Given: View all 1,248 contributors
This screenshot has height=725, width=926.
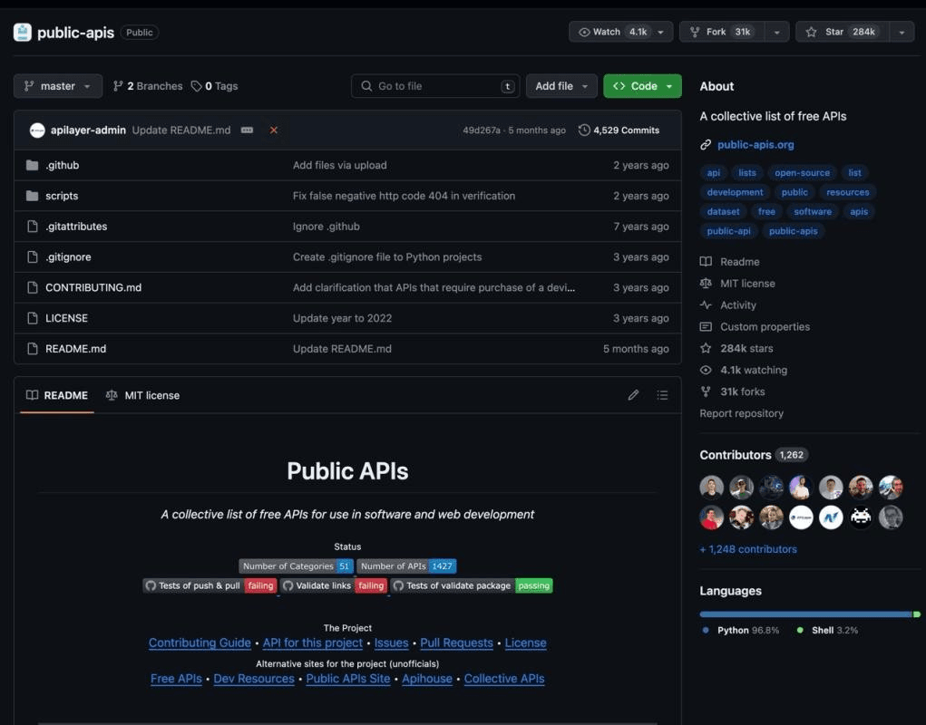Looking at the screenshot, I should [747, 548].
